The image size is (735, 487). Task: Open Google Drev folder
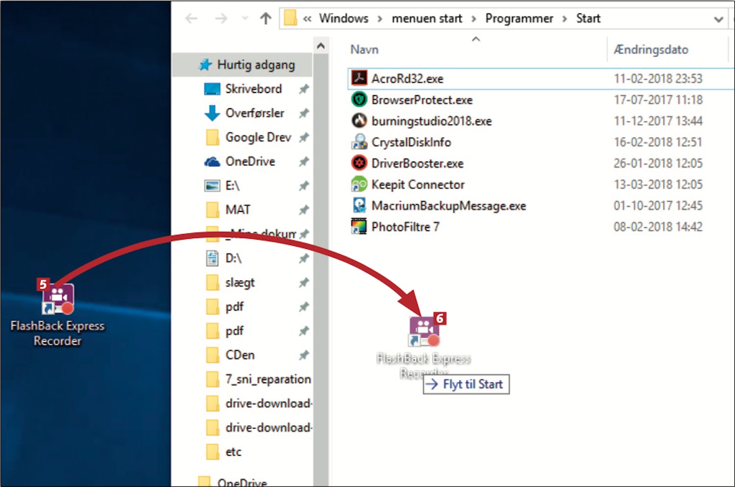coord(258,137)
